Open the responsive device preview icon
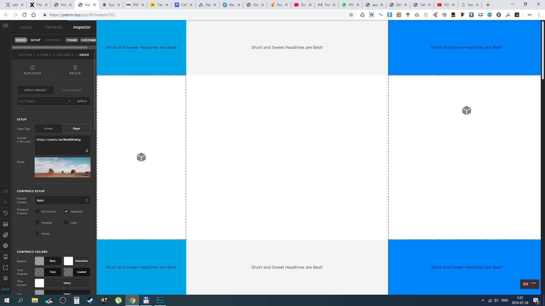Image resolution: width=545 pixels, height=306 pixels. tap(5, 257)
